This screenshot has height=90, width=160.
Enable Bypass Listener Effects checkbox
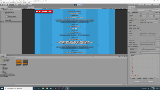click(x=141, y=27)
